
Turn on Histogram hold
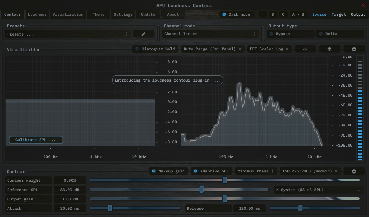tap(154, 49)
